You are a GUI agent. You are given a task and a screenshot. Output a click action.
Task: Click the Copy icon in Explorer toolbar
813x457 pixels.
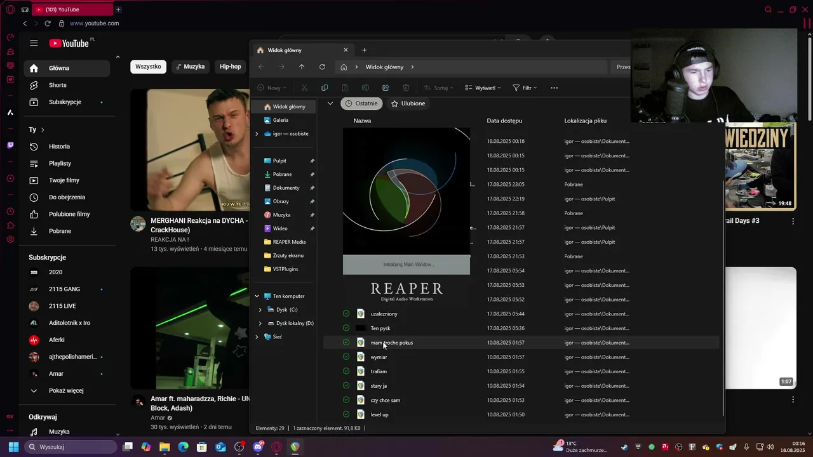coord(325,88)
